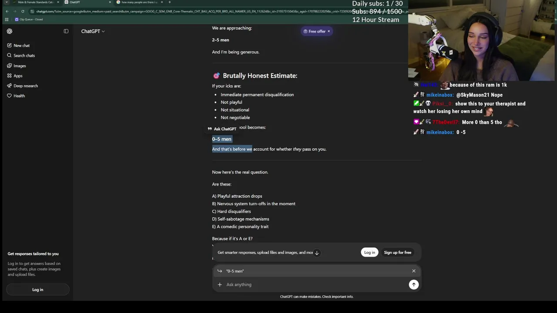Remove the quoted "0–5 men" reply
Screen dimensions: 557x313
[x=414, y=271]
